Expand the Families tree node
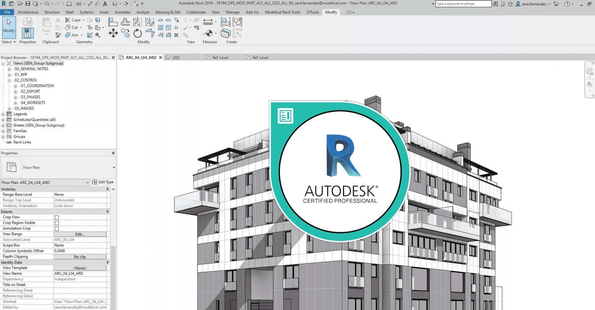 3,131
